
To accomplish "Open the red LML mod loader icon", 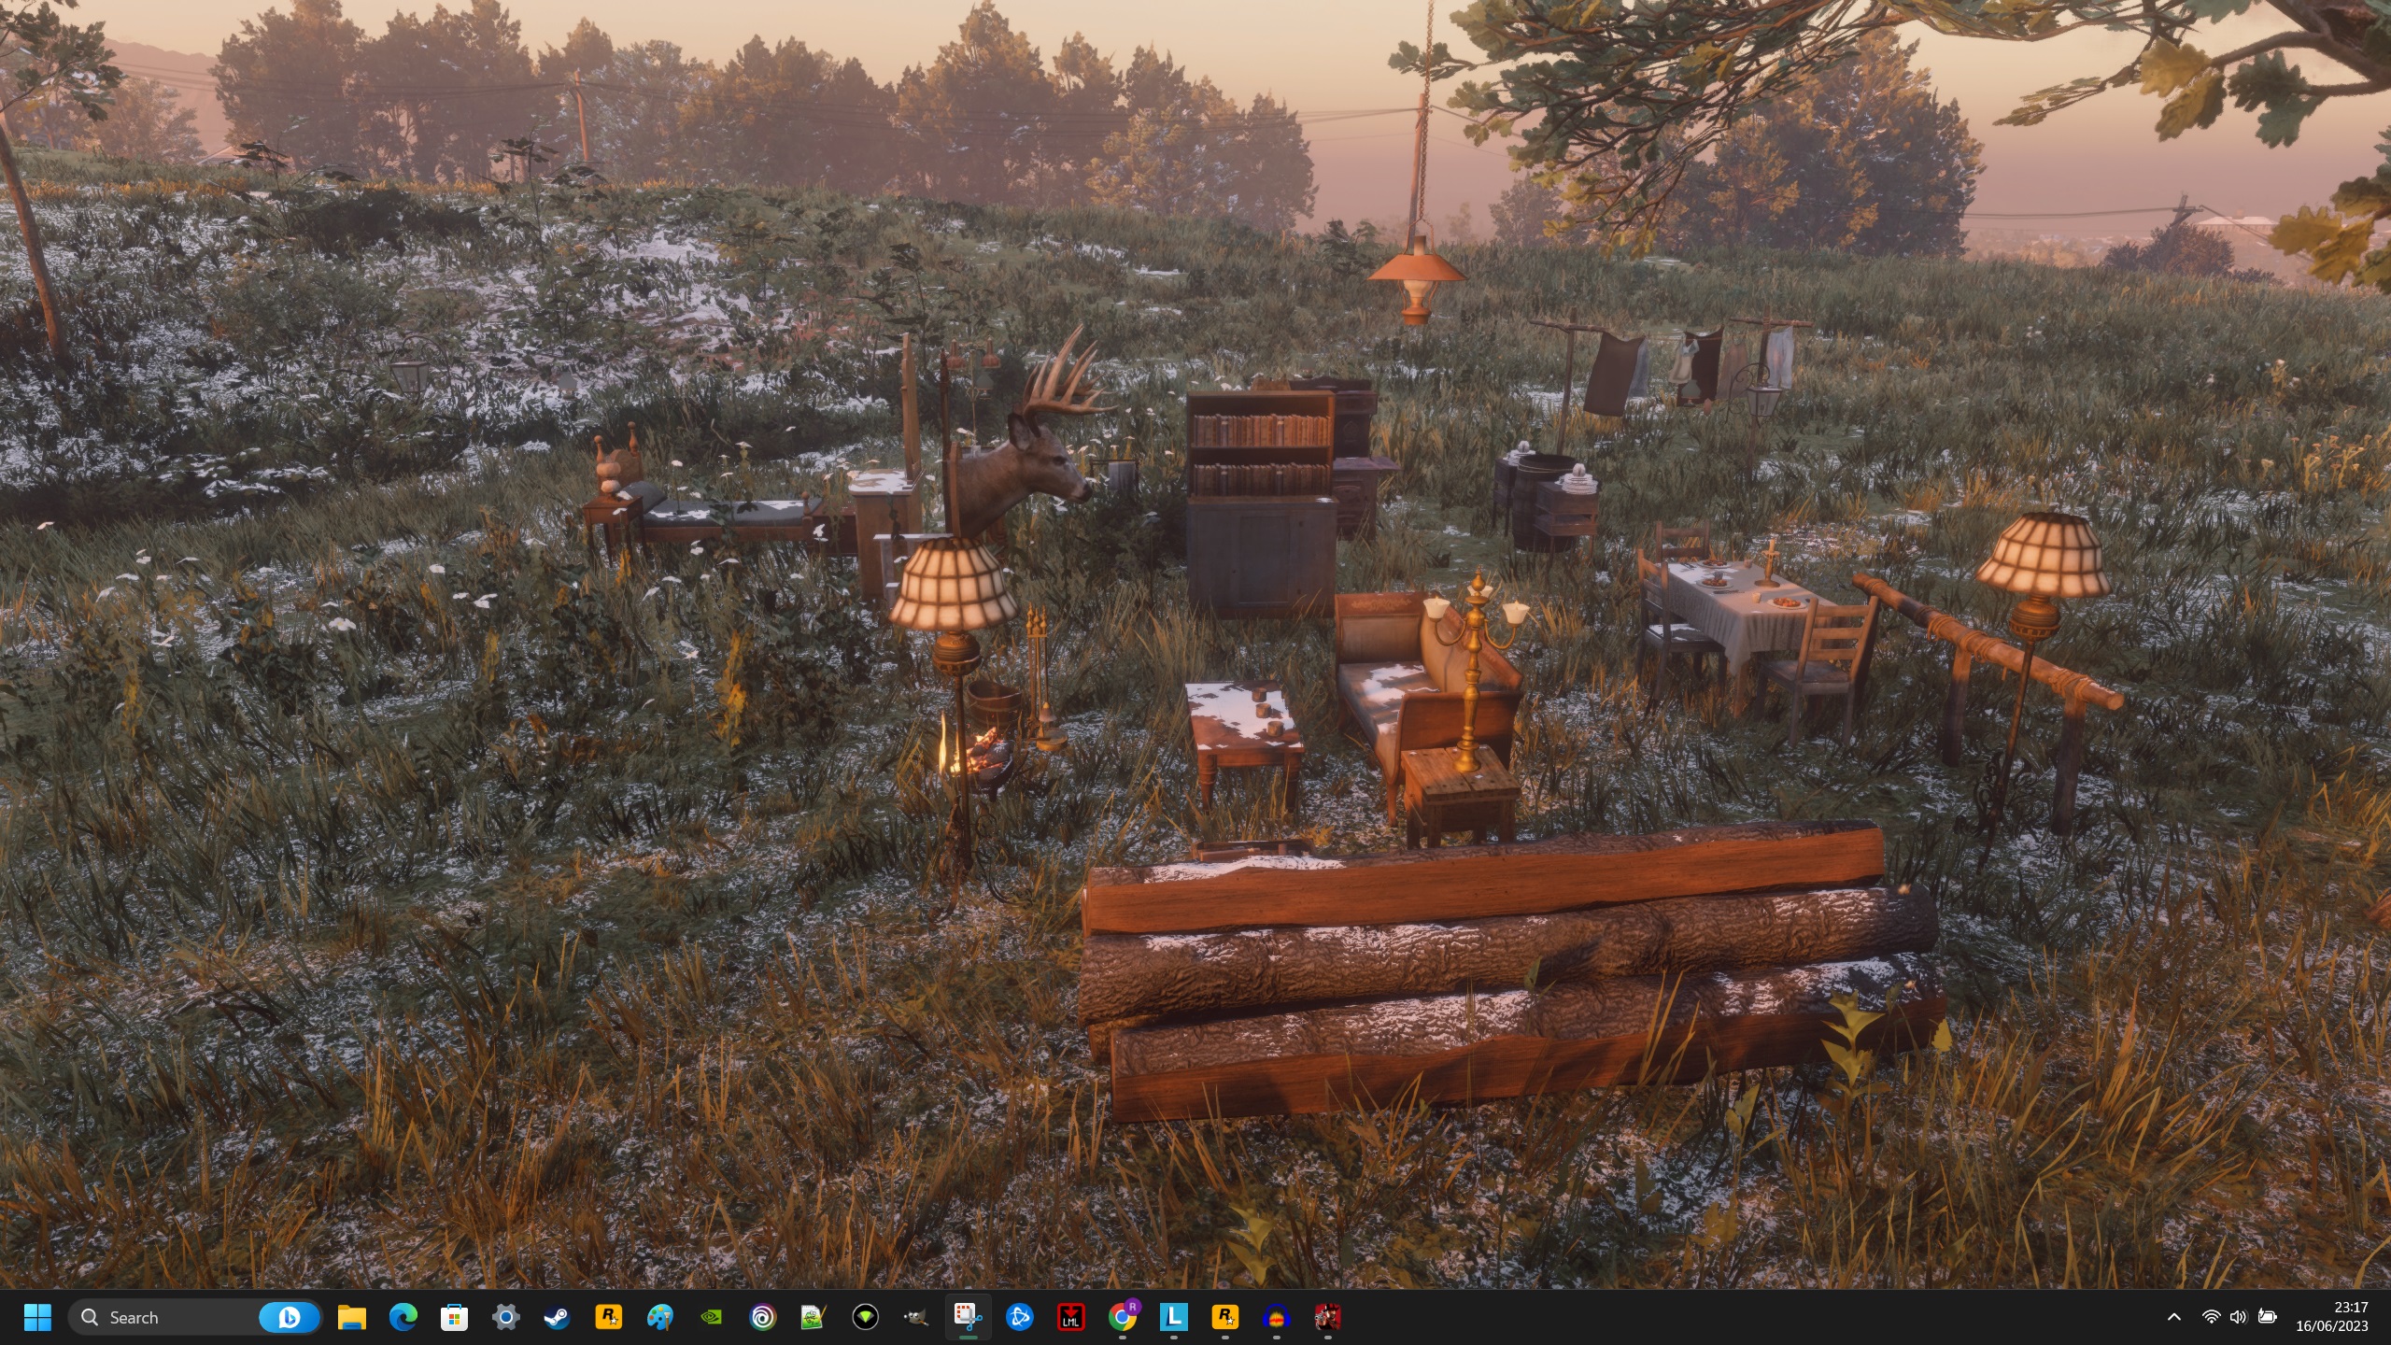I will pyautogui.click(x=1071, y=1317).
